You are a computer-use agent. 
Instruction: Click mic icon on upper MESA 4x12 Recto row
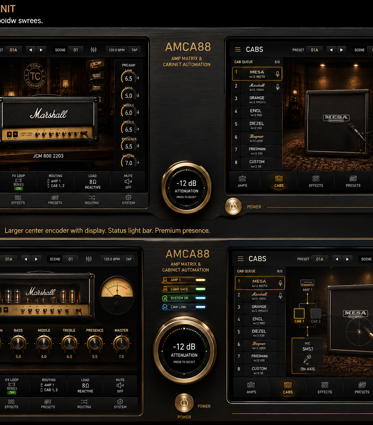(x=277, y=74)
